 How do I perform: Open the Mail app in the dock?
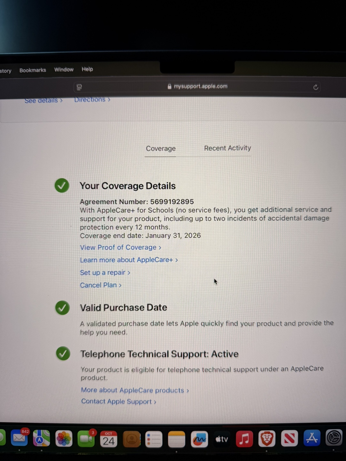19,438
